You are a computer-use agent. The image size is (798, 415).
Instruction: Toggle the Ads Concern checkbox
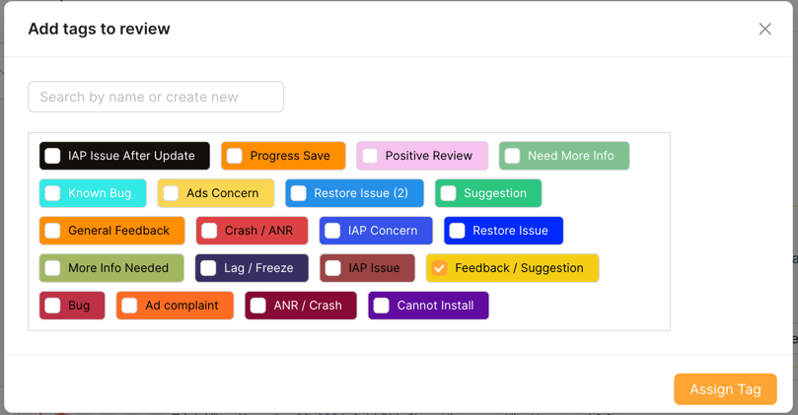pyautogui.click(x=171, y=193)
